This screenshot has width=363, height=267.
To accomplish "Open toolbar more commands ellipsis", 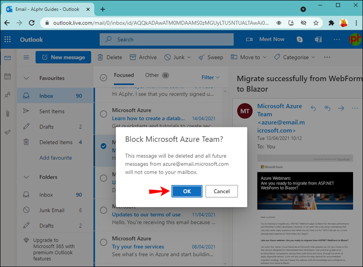I will (x=327, y=57).
